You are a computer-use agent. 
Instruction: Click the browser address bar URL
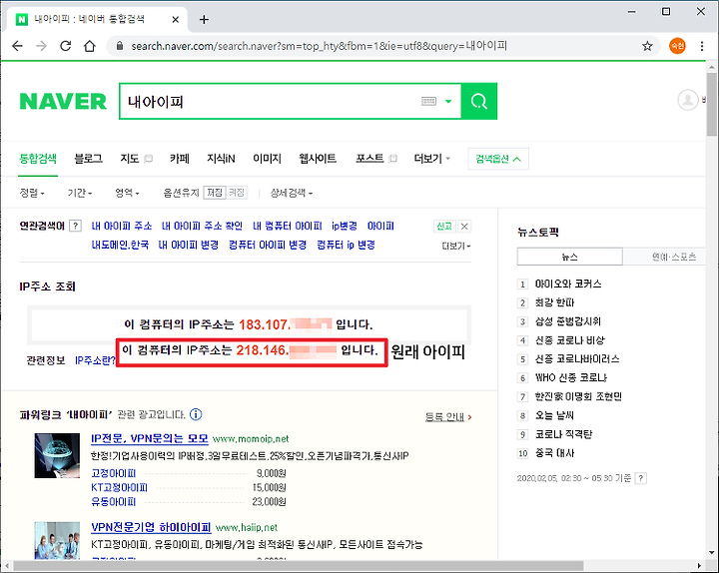(x=320, y=46)
